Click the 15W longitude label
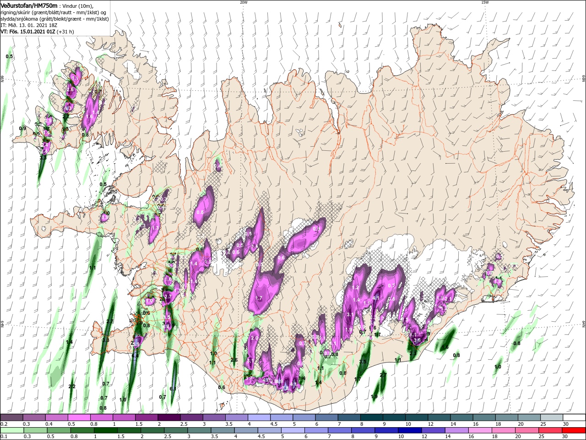The width and height of the screenshot is (586, 440). click(485, 2)
